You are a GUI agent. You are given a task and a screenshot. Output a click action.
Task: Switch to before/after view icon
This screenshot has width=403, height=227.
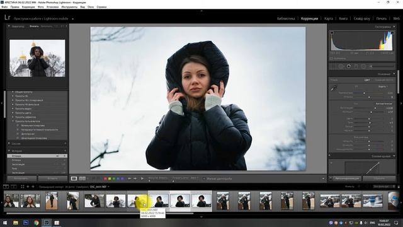click(x=82, y=178)
